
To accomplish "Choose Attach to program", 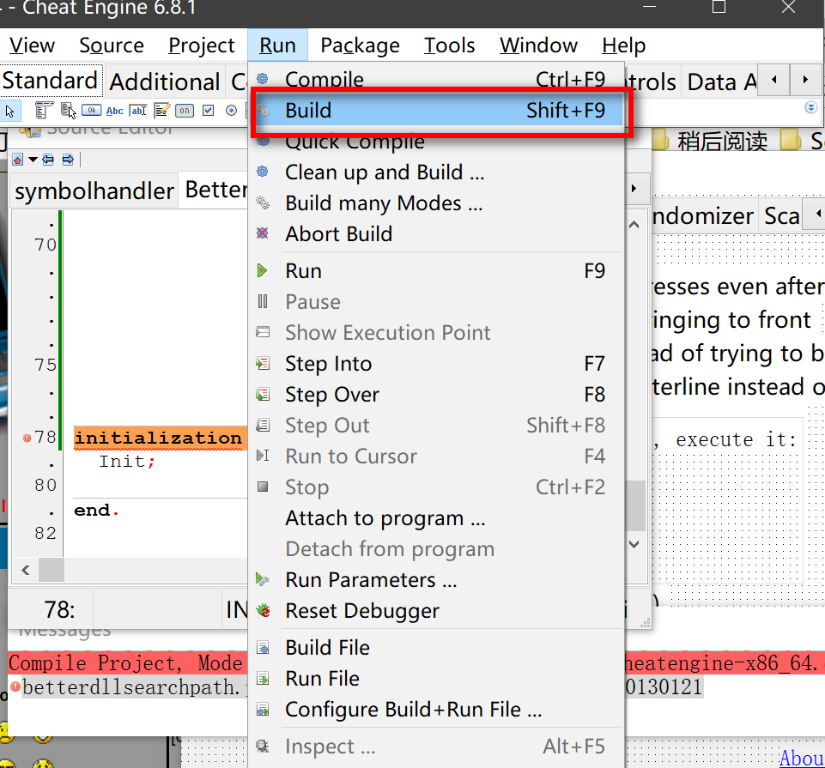I will point(437,518).
